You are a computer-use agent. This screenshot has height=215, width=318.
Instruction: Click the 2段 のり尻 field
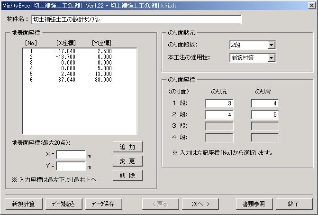(219, 115)
